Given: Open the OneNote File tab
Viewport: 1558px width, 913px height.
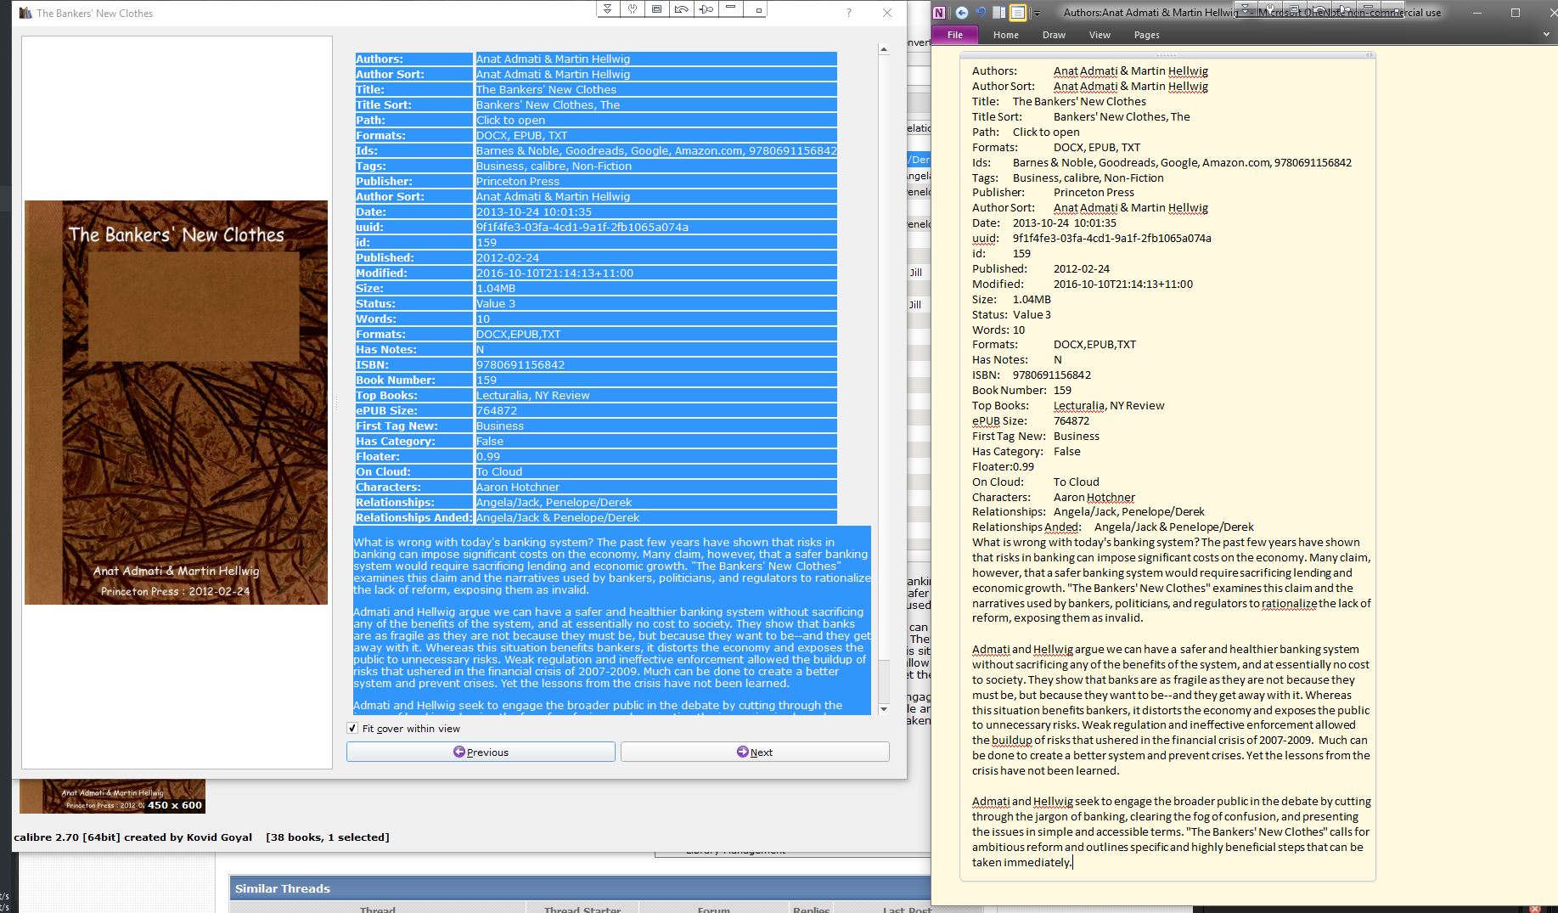Looking at the screenshot, I should point(955,35).
